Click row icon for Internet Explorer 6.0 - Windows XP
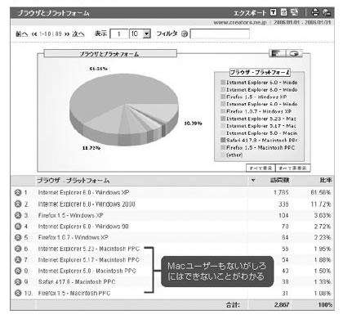 [18, 192]
